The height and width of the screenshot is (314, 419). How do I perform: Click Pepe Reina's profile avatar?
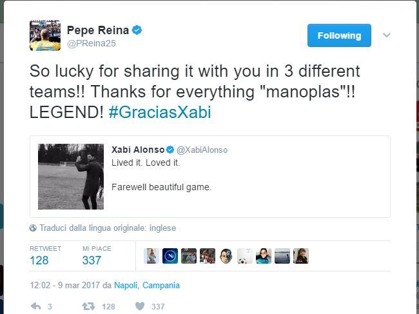tap(45, 35)
